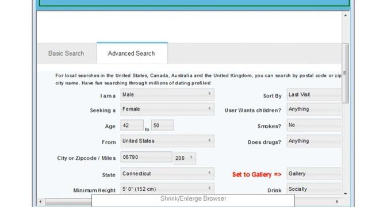Click the Shrink/Enlarge Browser button

point(193,200)
